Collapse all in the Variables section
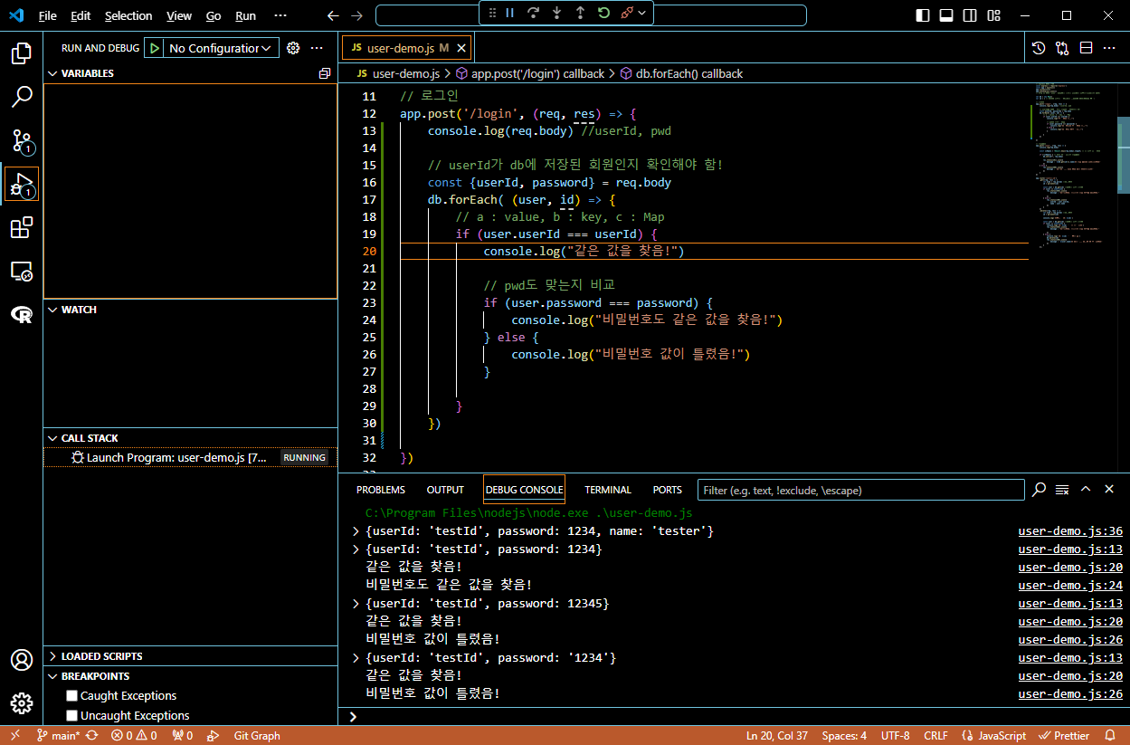Image resolution: width=1130 pixels, height=745 pixels. coord(325,73)
